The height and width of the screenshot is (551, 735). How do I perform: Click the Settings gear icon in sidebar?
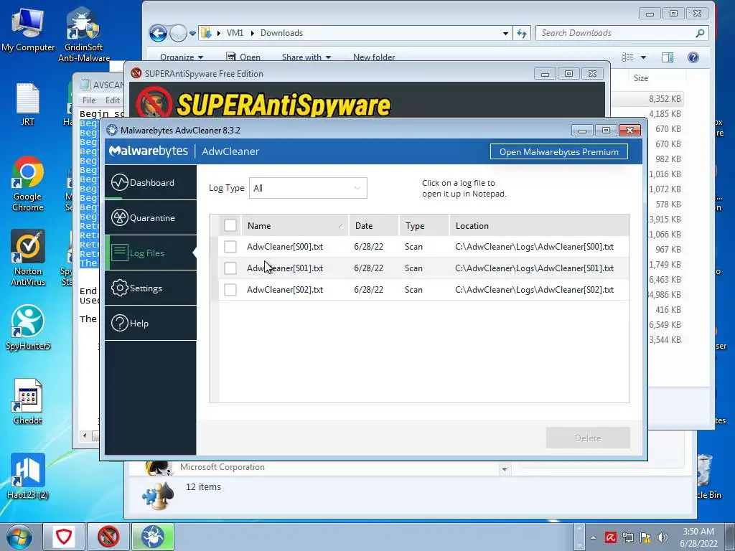120,288
